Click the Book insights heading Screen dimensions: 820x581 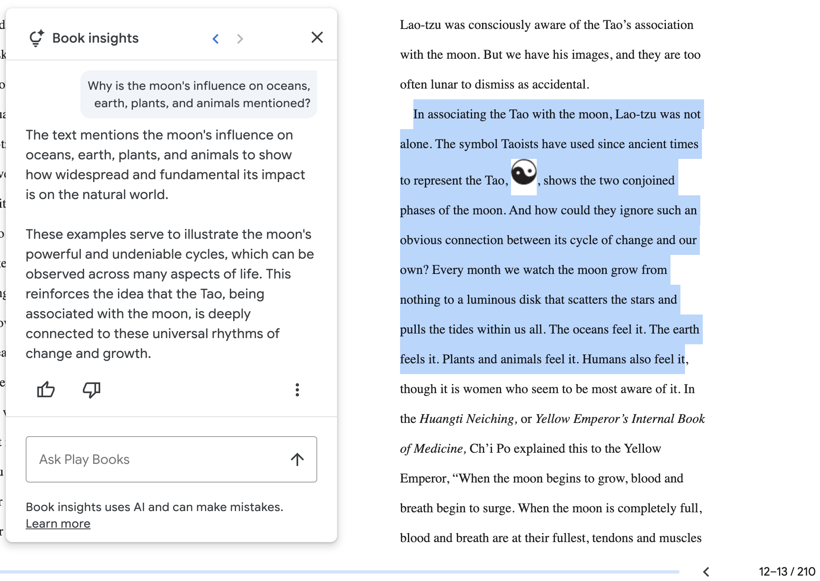[95, 38]
